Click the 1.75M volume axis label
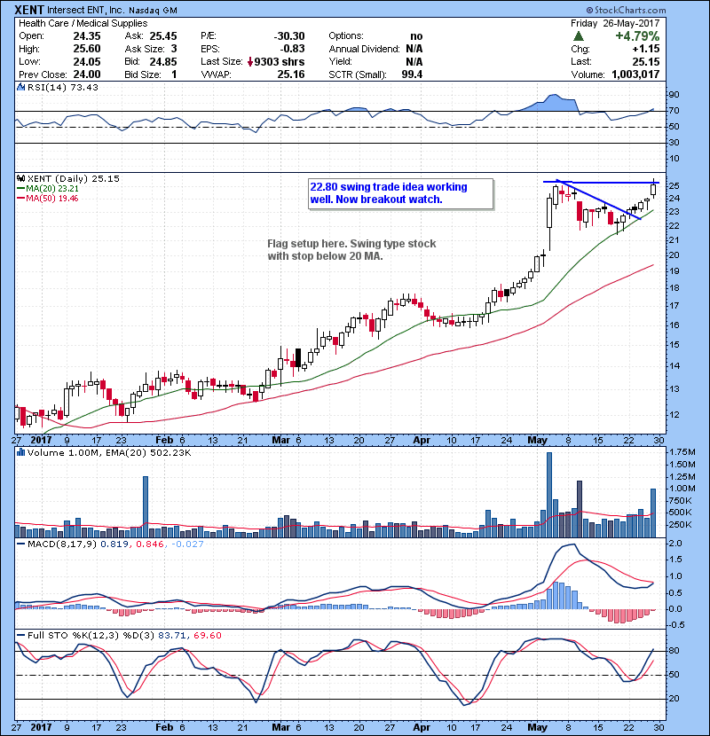710x736 pixels. pyautogui.click(x=682, y=452)
